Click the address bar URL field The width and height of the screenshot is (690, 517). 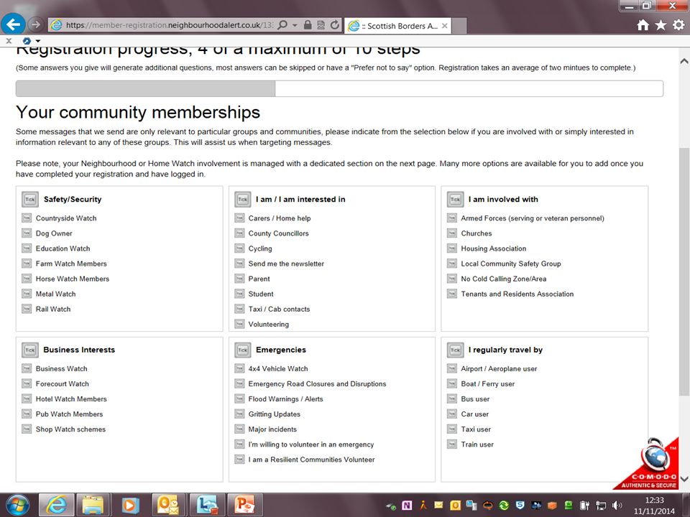pos(169,25)
